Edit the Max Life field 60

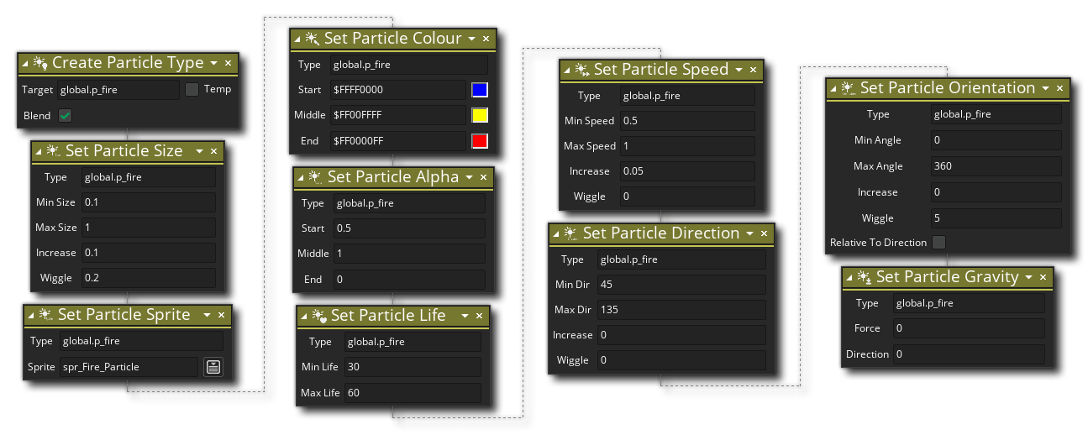point(412,393)
